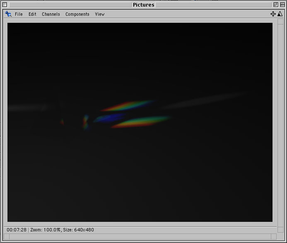Click the window zoom box in title bar
Screen dimensions: 287x243
click(x=275, y=5)
